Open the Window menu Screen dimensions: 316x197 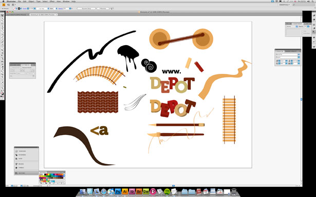pos(66,1)
